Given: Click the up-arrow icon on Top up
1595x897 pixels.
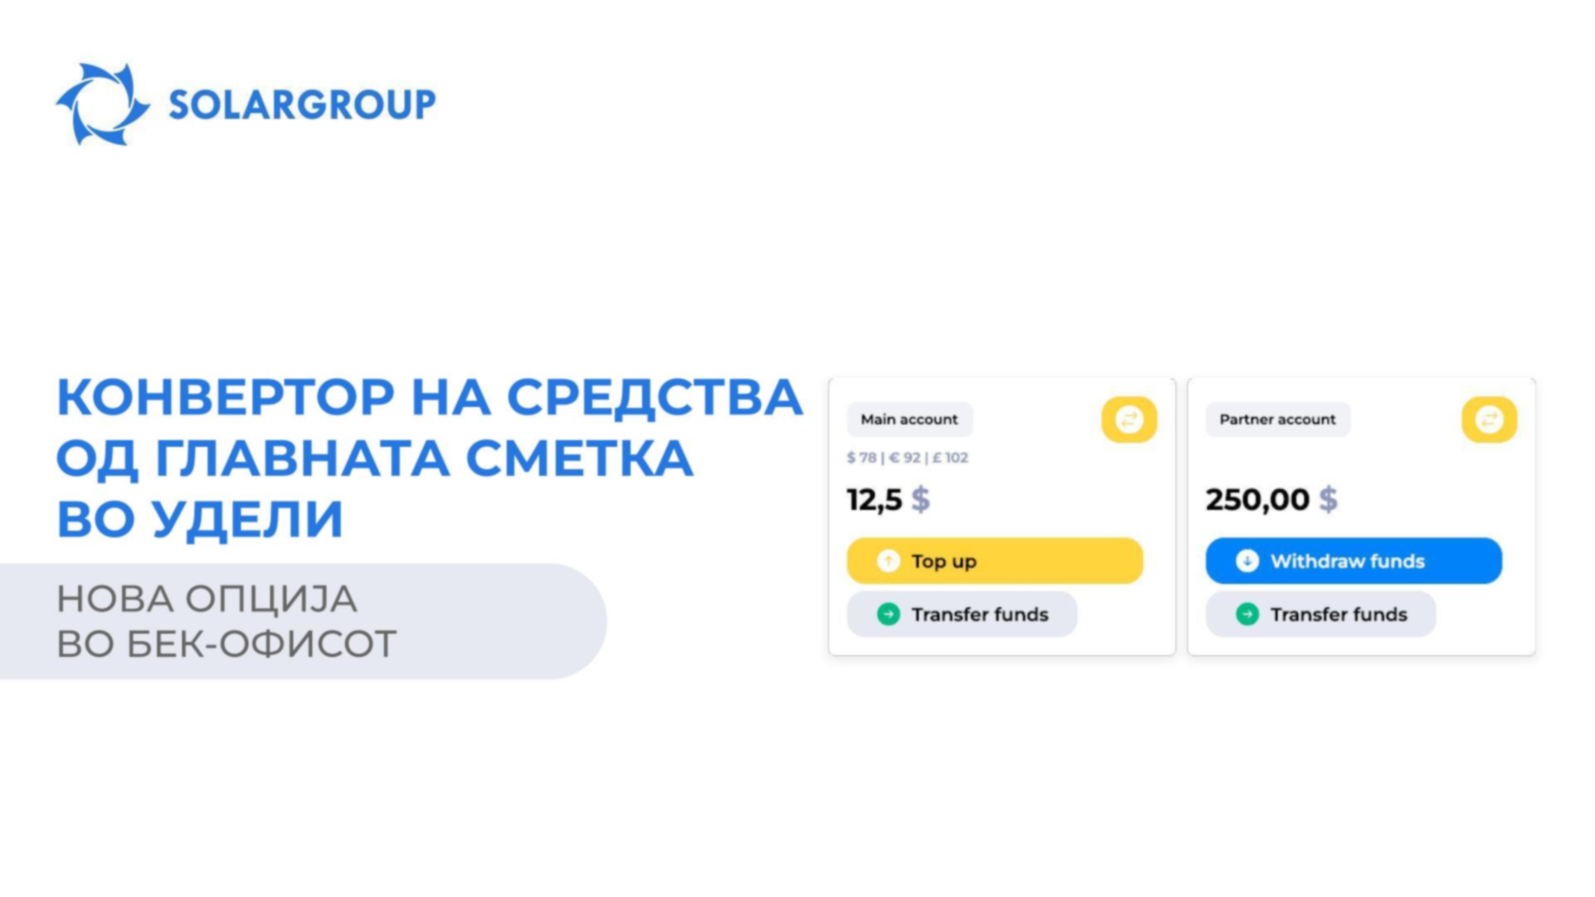Looking at the screenshot, I should click(888, 561).
